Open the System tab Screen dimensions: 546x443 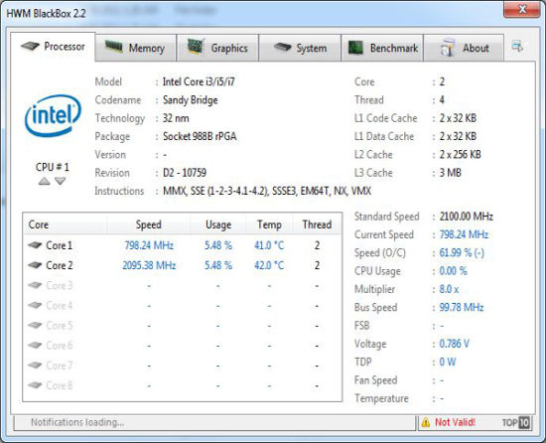pyautogui.click(x=300, y=48)
